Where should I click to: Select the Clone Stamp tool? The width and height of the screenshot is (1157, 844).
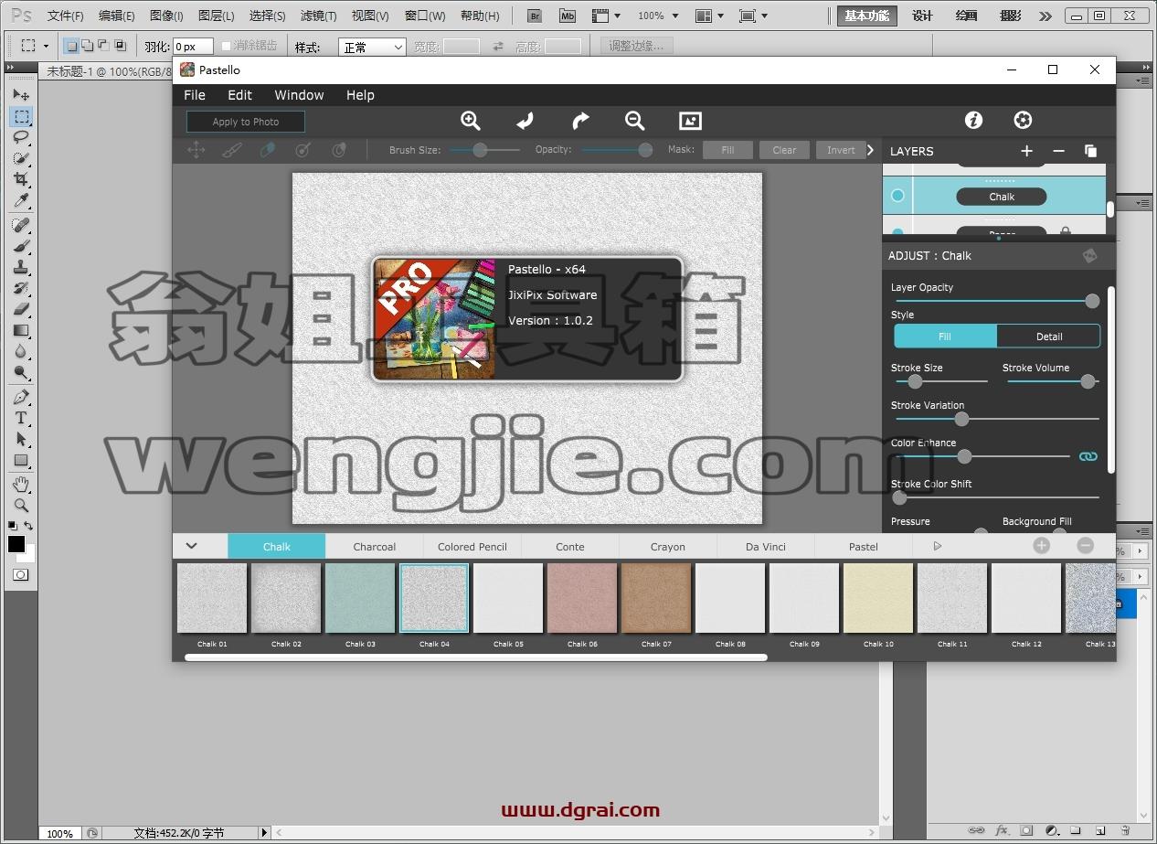click(x=20, y=267)
